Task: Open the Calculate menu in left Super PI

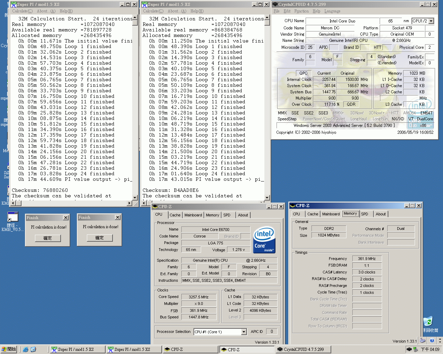Action: 22,11
